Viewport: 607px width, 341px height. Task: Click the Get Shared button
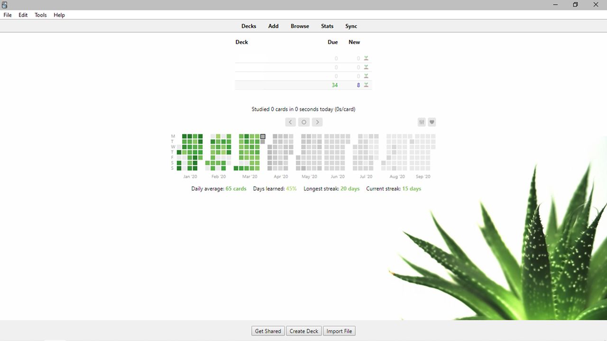point(267,331)
